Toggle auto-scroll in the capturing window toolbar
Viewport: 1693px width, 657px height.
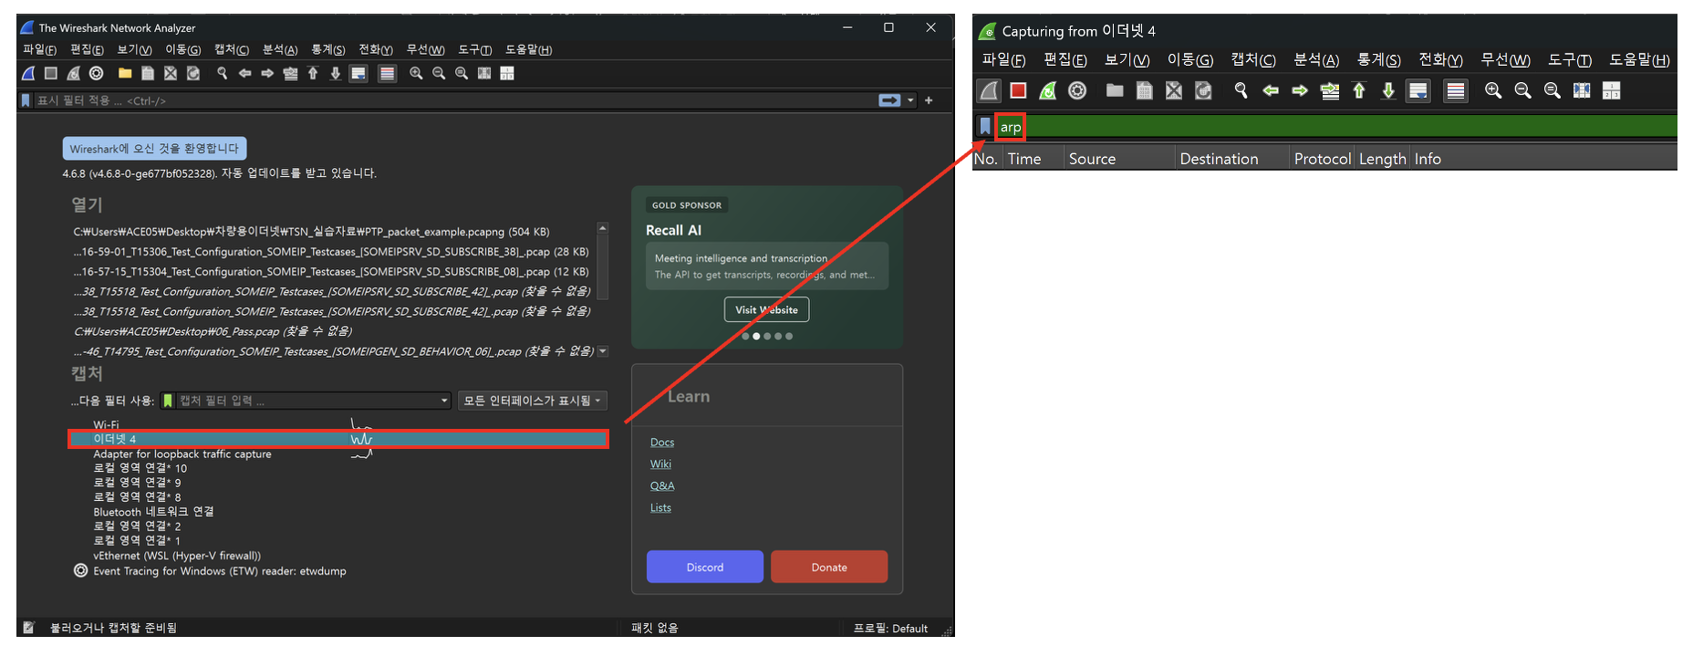click(x=1418, y=90)
